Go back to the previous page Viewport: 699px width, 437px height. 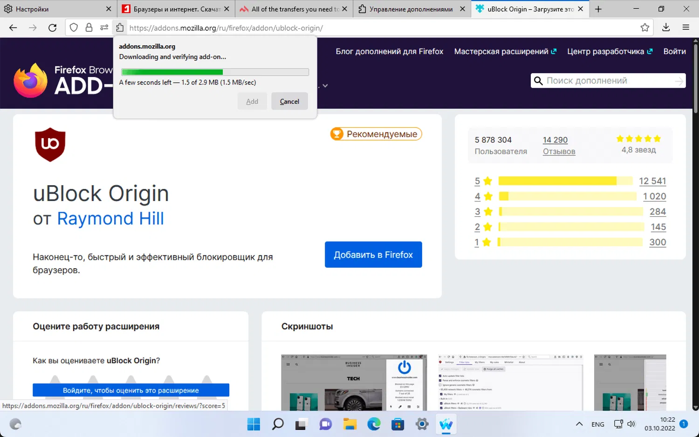coord(13,28)
